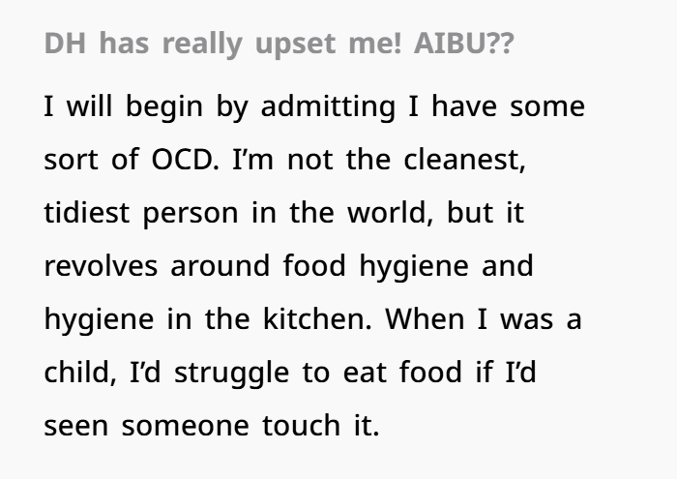The width and height of the screenshot is (677, 479).
Task: Click the word "seen" on the last line
Action: point(76,427)
